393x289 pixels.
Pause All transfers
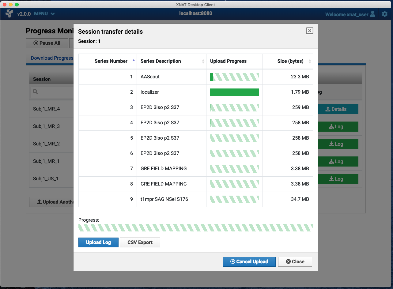click(47, 43)
